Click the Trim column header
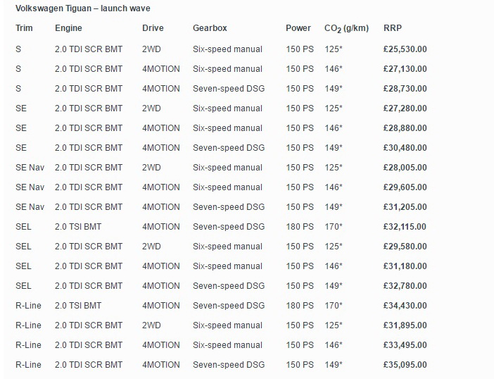This screenshot has width=494, height=379. tap(24, 28)
